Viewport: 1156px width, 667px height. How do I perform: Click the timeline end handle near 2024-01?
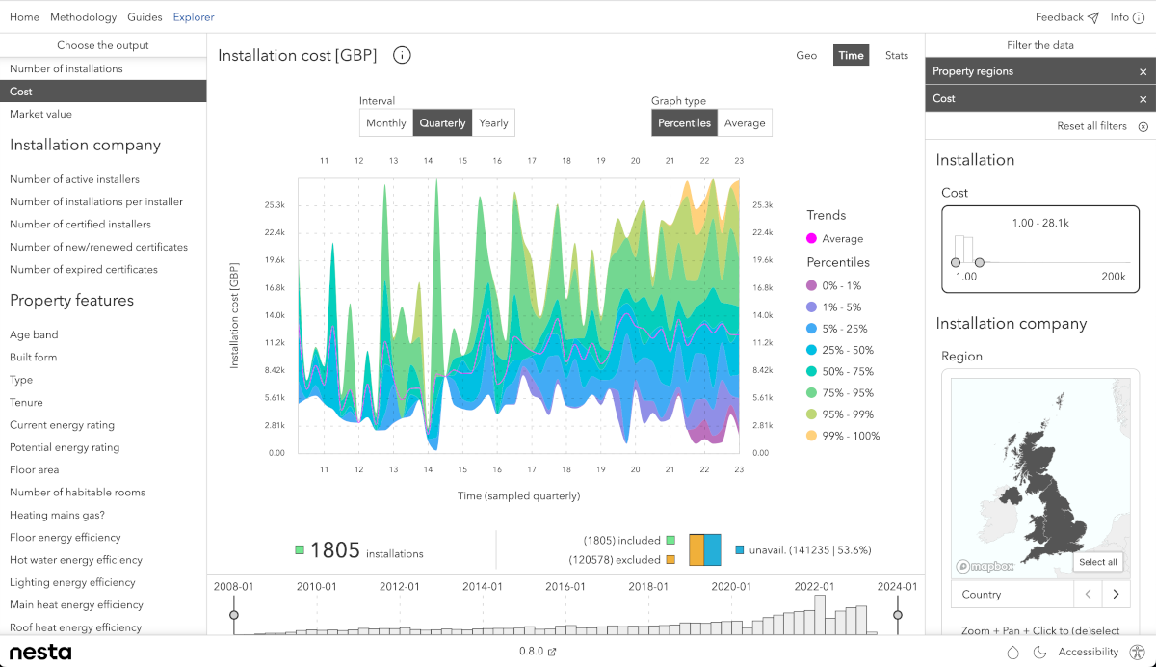coord(898,614)
